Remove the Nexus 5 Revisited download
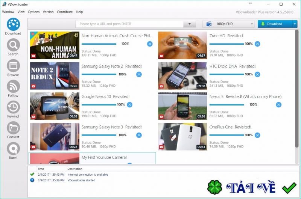The height and width of the screenshot is (199, 301). click(x=279, y=105)
